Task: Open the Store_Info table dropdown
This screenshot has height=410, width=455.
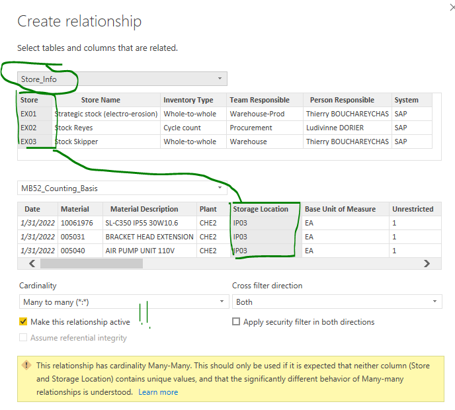Action: pyautogui.click(x=122, y=79)
